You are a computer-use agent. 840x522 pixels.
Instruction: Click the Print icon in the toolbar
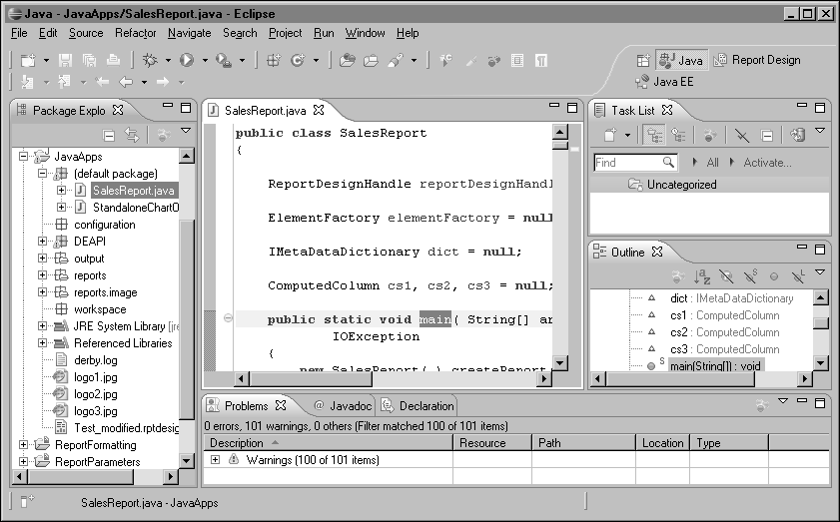(113, 61)
